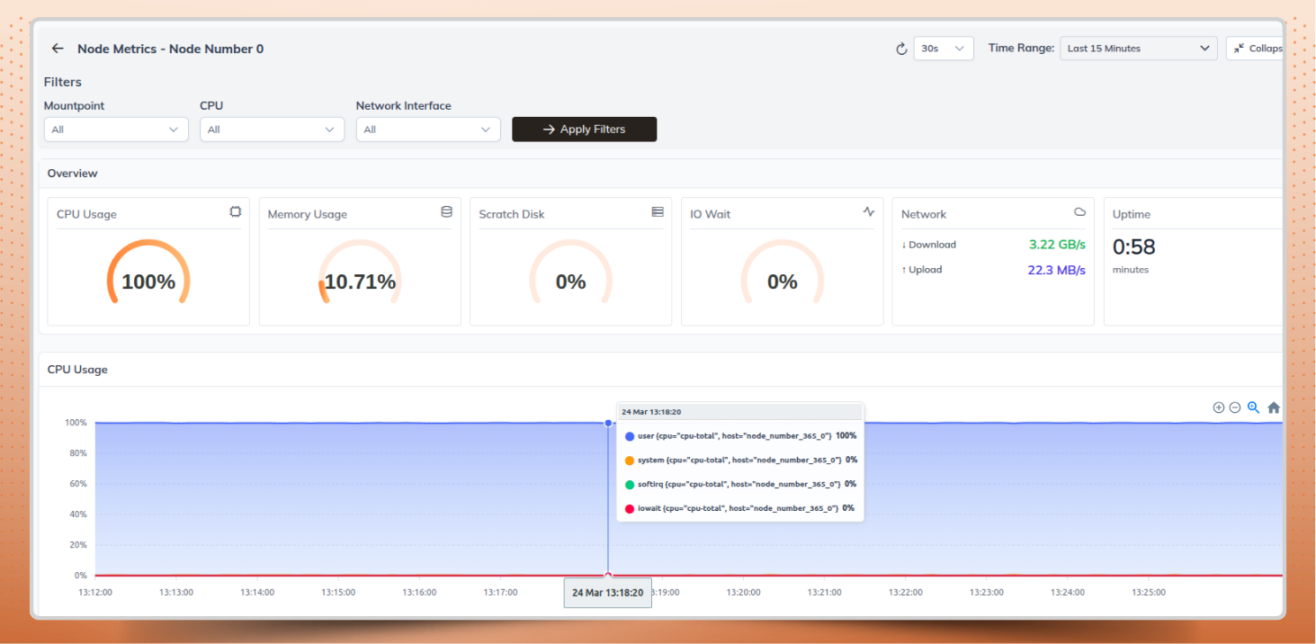
Task: Open the CPU filter dropdown
Action: coord(271,129)
